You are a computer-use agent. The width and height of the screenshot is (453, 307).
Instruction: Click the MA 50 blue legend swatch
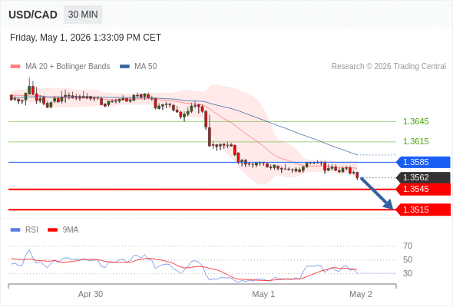(124, 67)
